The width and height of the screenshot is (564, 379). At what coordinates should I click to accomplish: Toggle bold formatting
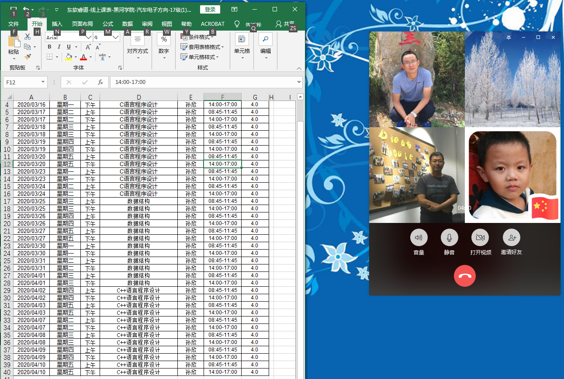coord(49,47)
